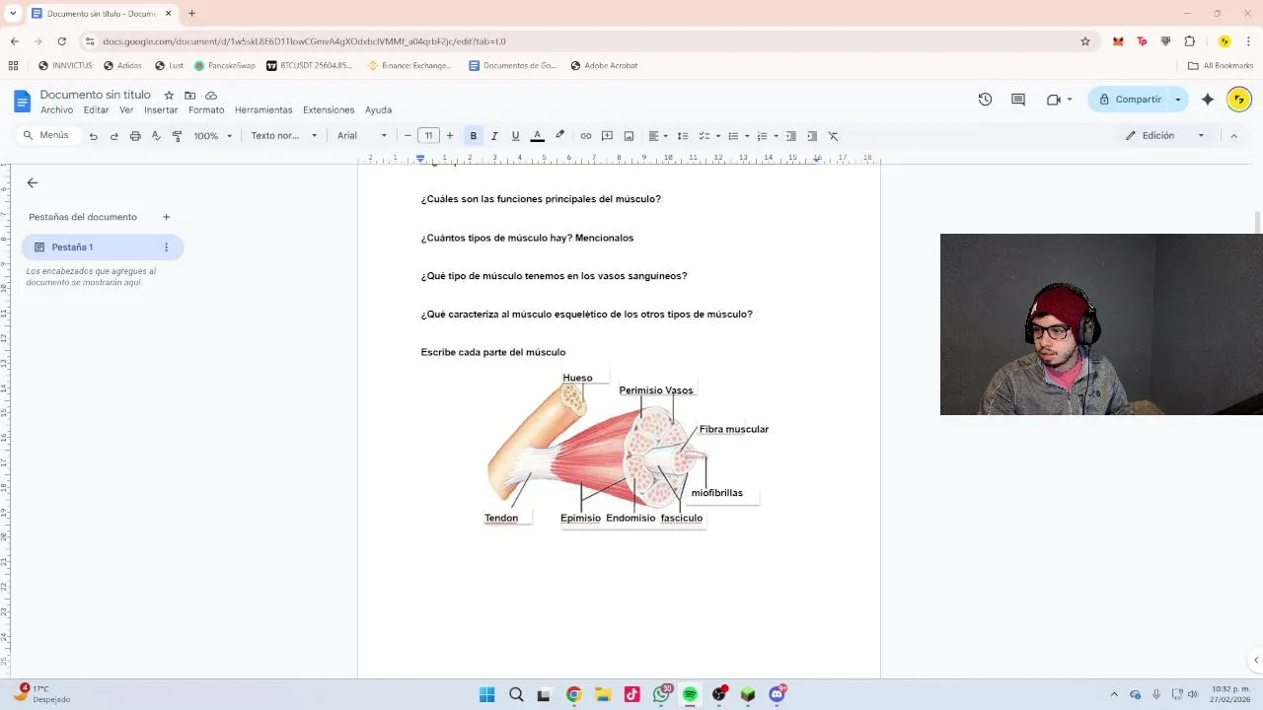This screenshot has width=1263, height=710.
Task: Click the Compartir share button
Action: pyautogui.click(x=1130, y=100)
